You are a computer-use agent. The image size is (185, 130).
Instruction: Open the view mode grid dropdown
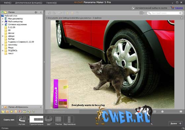pos(142,13)
